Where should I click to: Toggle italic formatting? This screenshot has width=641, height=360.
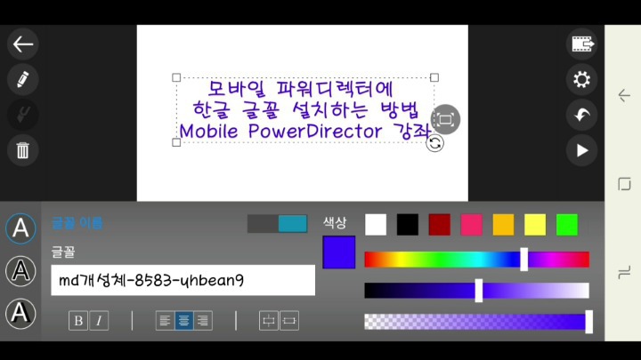pyautogui.click(x=99, y=320)
